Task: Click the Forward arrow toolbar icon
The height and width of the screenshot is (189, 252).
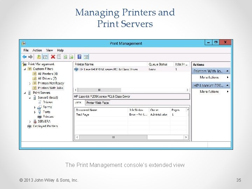Action: (30, 57)
